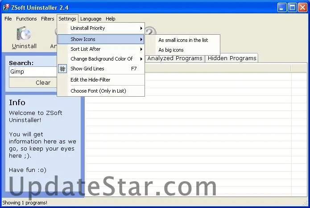This screenshot has height=208, width=310.
Task: Choose As small icons in the list
Action: [183, 40]
